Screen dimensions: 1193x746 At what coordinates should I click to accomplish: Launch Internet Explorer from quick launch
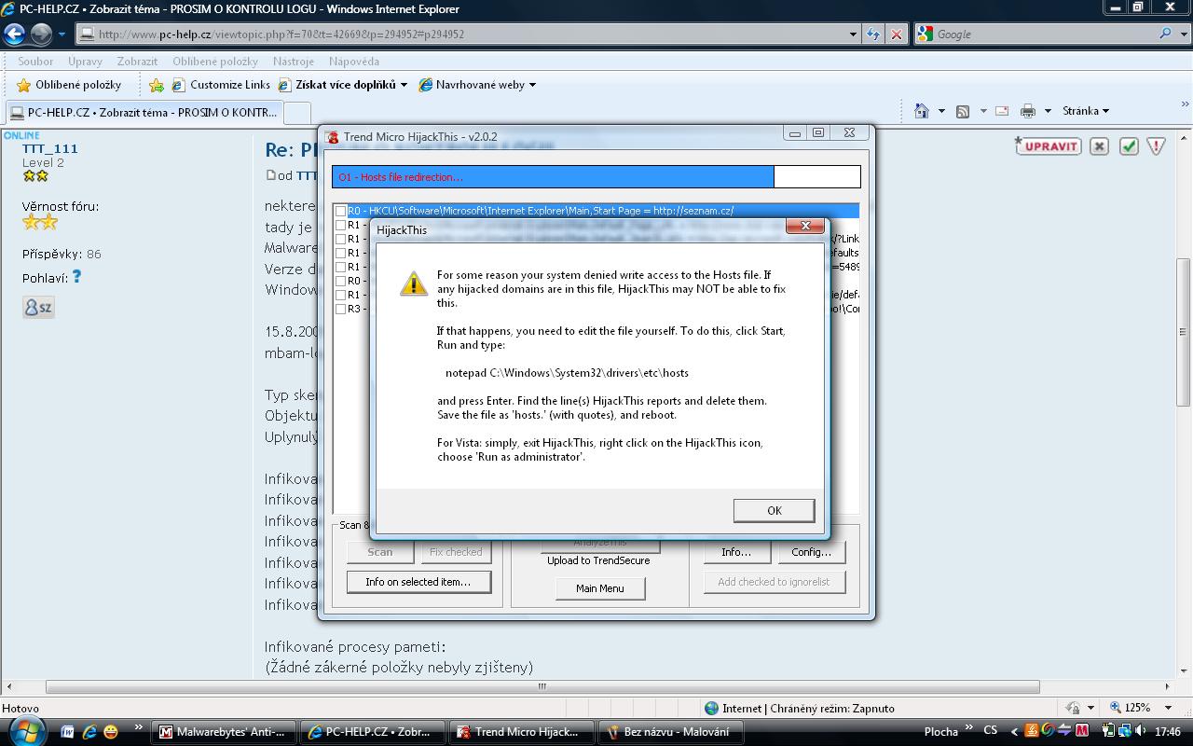[89, 732]
